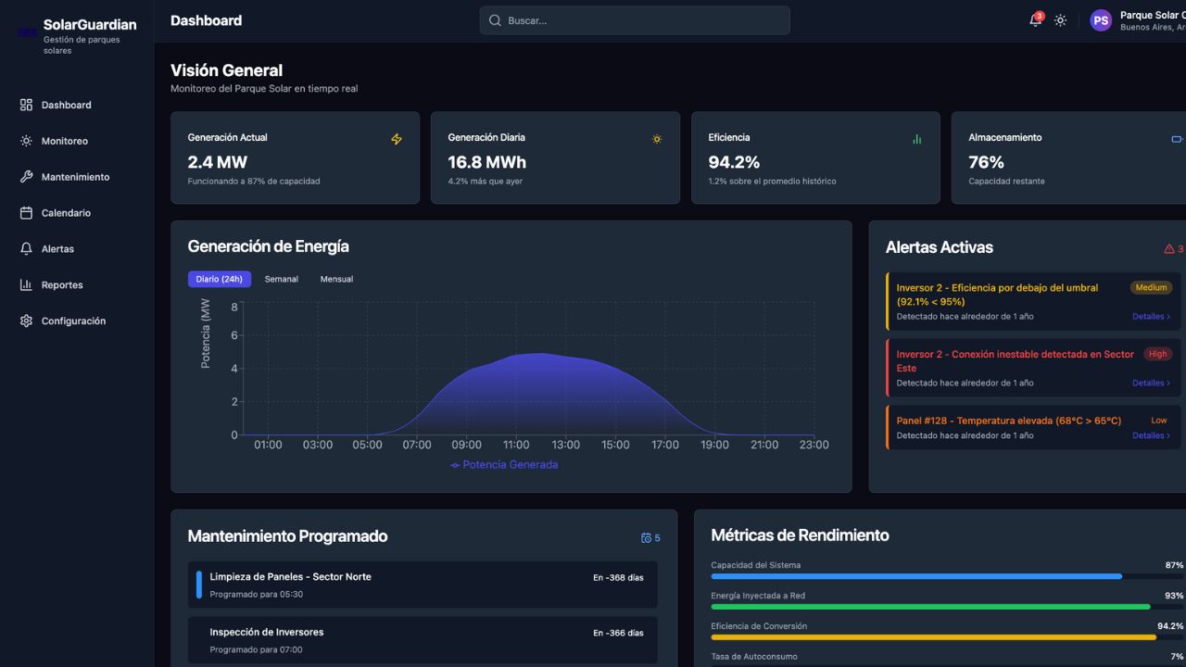Click lightning icon on Generación Actual card
Screen dimensions: 1186x667
397,139
